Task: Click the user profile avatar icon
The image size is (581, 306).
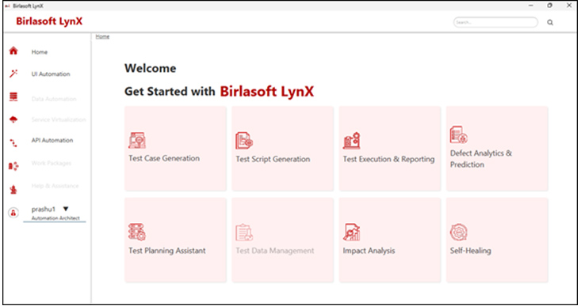Action: pyautogui.click(x=13, y=213)
